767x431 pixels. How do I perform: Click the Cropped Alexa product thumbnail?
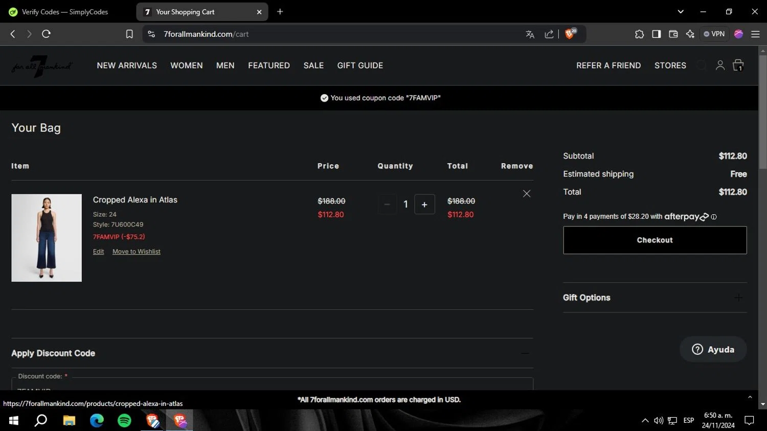[47, 238]
